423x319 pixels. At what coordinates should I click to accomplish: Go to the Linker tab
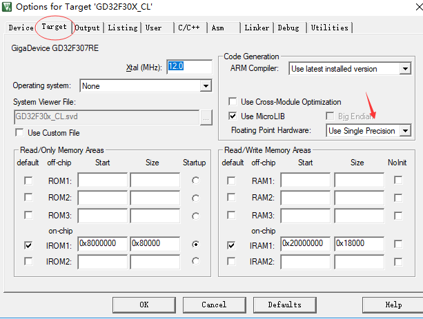tap(257, 28)
